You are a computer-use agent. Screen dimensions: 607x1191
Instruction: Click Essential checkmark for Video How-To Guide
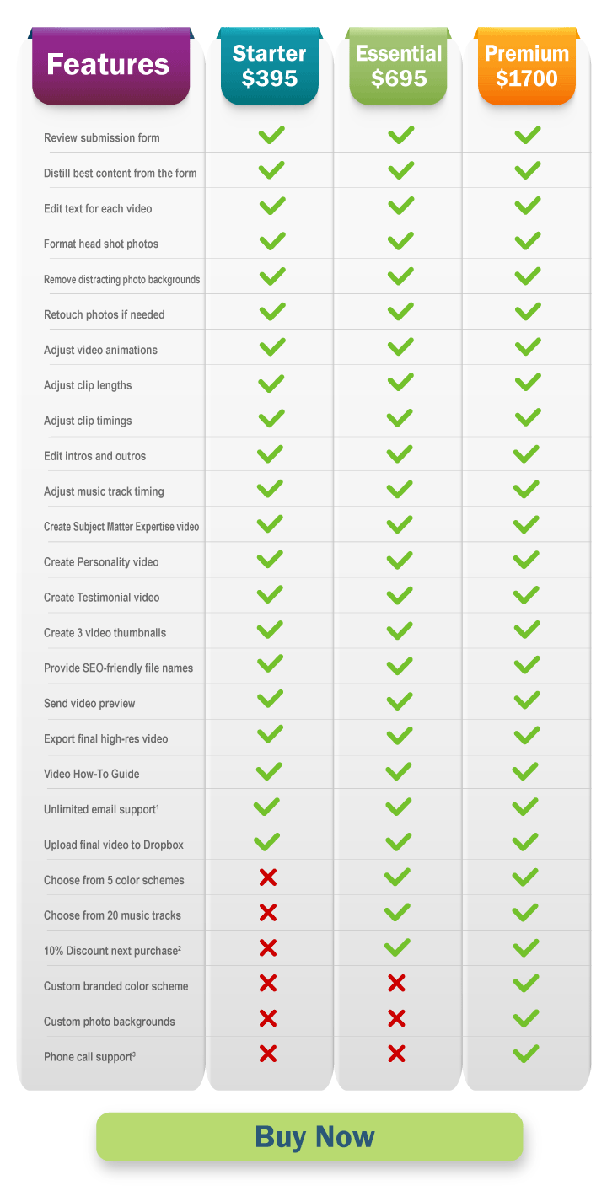[x=398, y=771]
